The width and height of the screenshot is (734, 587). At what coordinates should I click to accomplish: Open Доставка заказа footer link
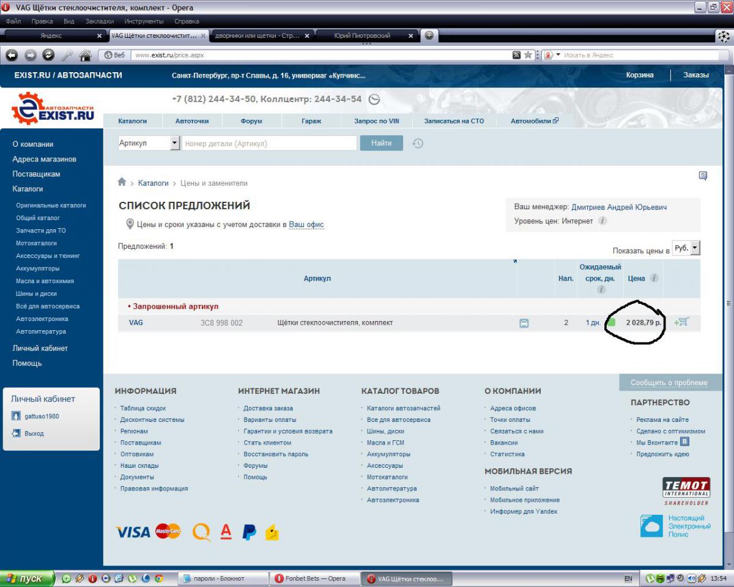coord(268,408)
